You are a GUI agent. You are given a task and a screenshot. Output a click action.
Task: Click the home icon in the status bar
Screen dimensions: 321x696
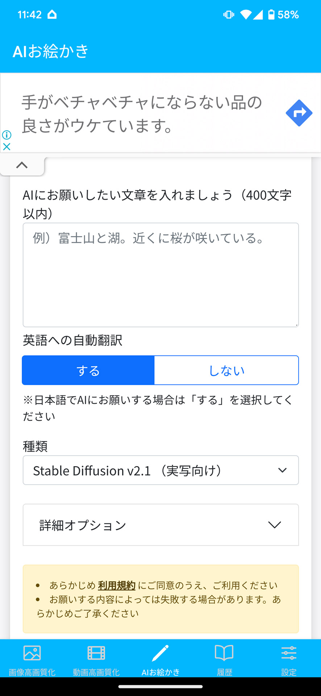click(x=53, y=14)
